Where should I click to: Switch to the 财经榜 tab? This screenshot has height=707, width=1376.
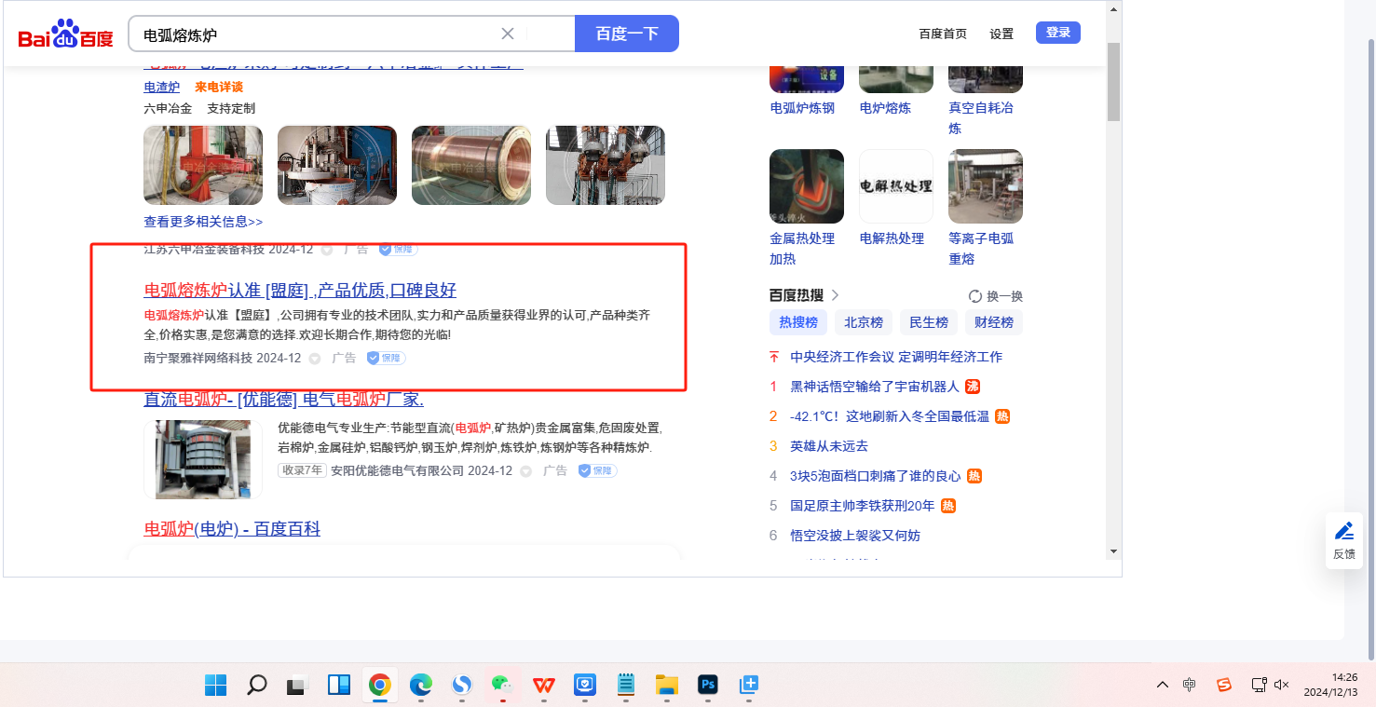993,322
